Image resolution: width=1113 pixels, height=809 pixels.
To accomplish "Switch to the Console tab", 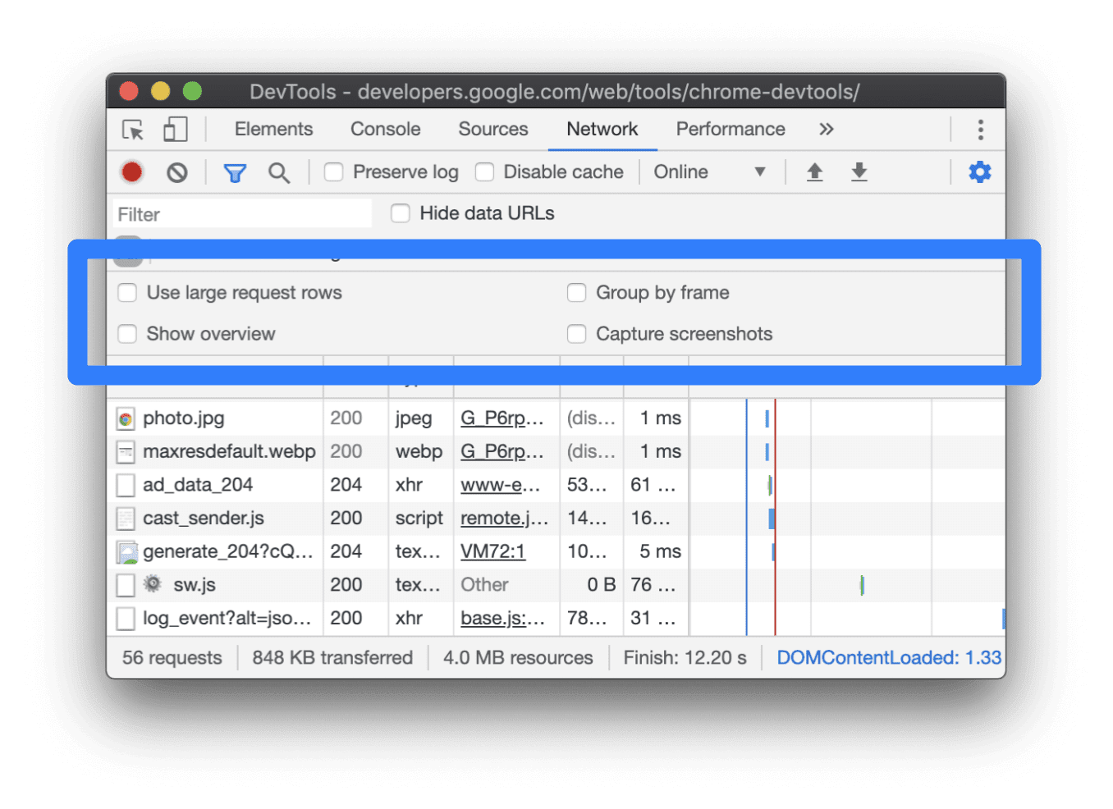I will 385,130.
